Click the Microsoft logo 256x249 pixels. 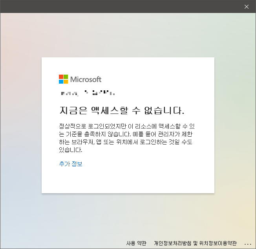point(80,79)
